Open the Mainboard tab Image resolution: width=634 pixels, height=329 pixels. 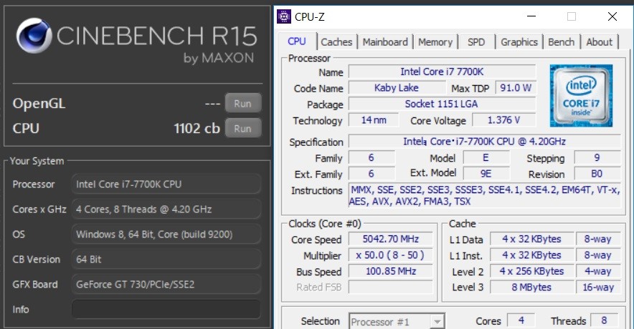click(385, 42)
